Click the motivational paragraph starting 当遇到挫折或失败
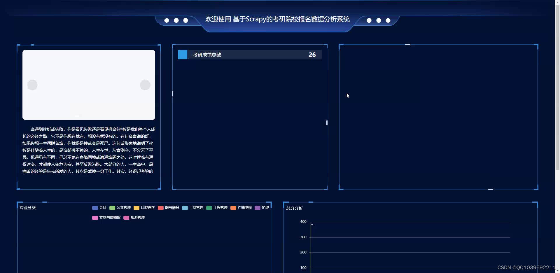Viewport: 560px width, 273px height. [x=89, y=150]
